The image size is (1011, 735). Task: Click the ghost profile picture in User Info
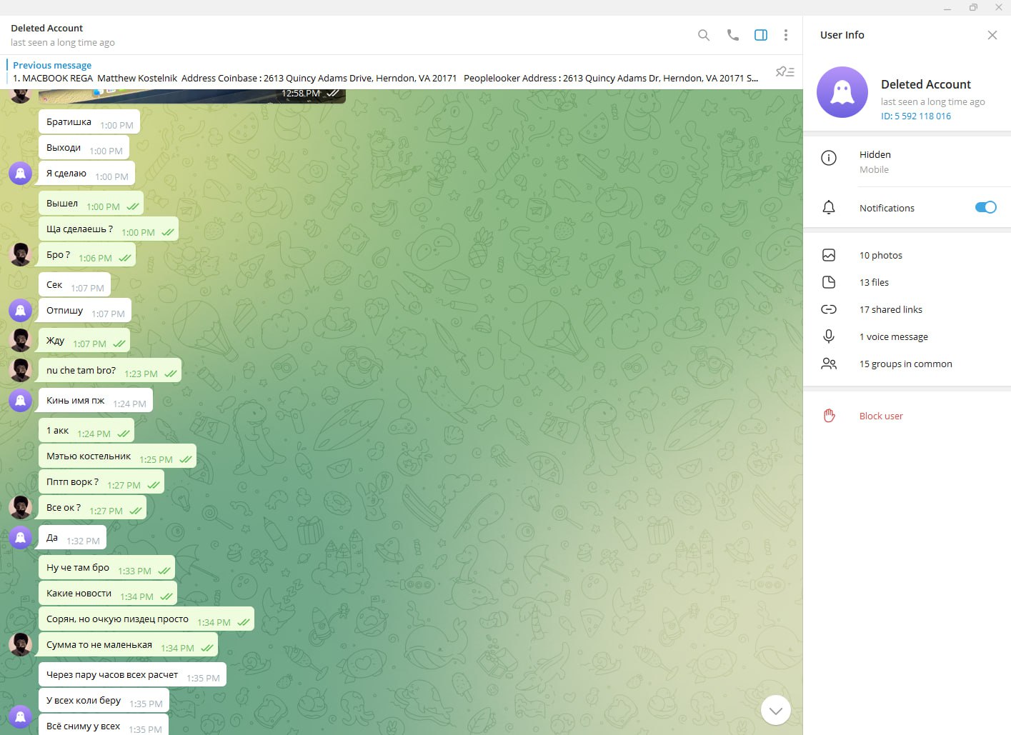tap(842, 92)
